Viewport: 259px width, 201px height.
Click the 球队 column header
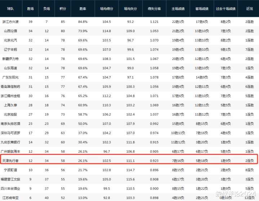click(10, 9)
